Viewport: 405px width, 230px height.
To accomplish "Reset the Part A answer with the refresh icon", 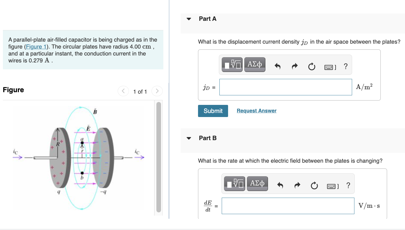I will (x=311, y=66).
